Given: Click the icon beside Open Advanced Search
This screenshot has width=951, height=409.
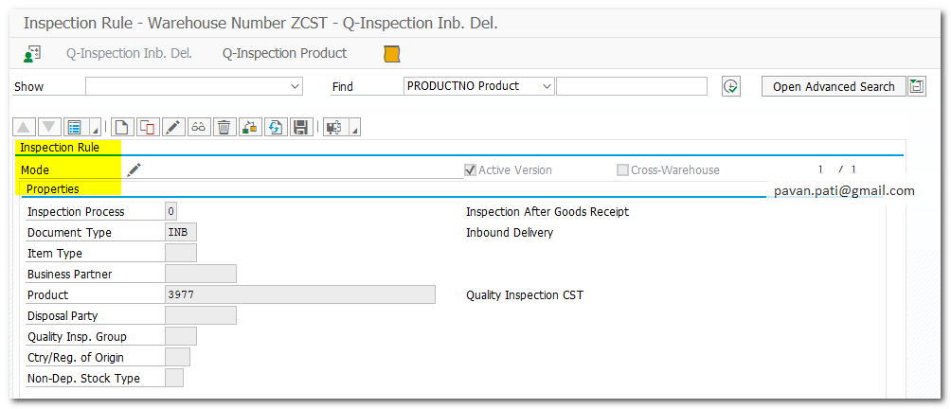Looking at the screenshot, I should tap(917, 86).
